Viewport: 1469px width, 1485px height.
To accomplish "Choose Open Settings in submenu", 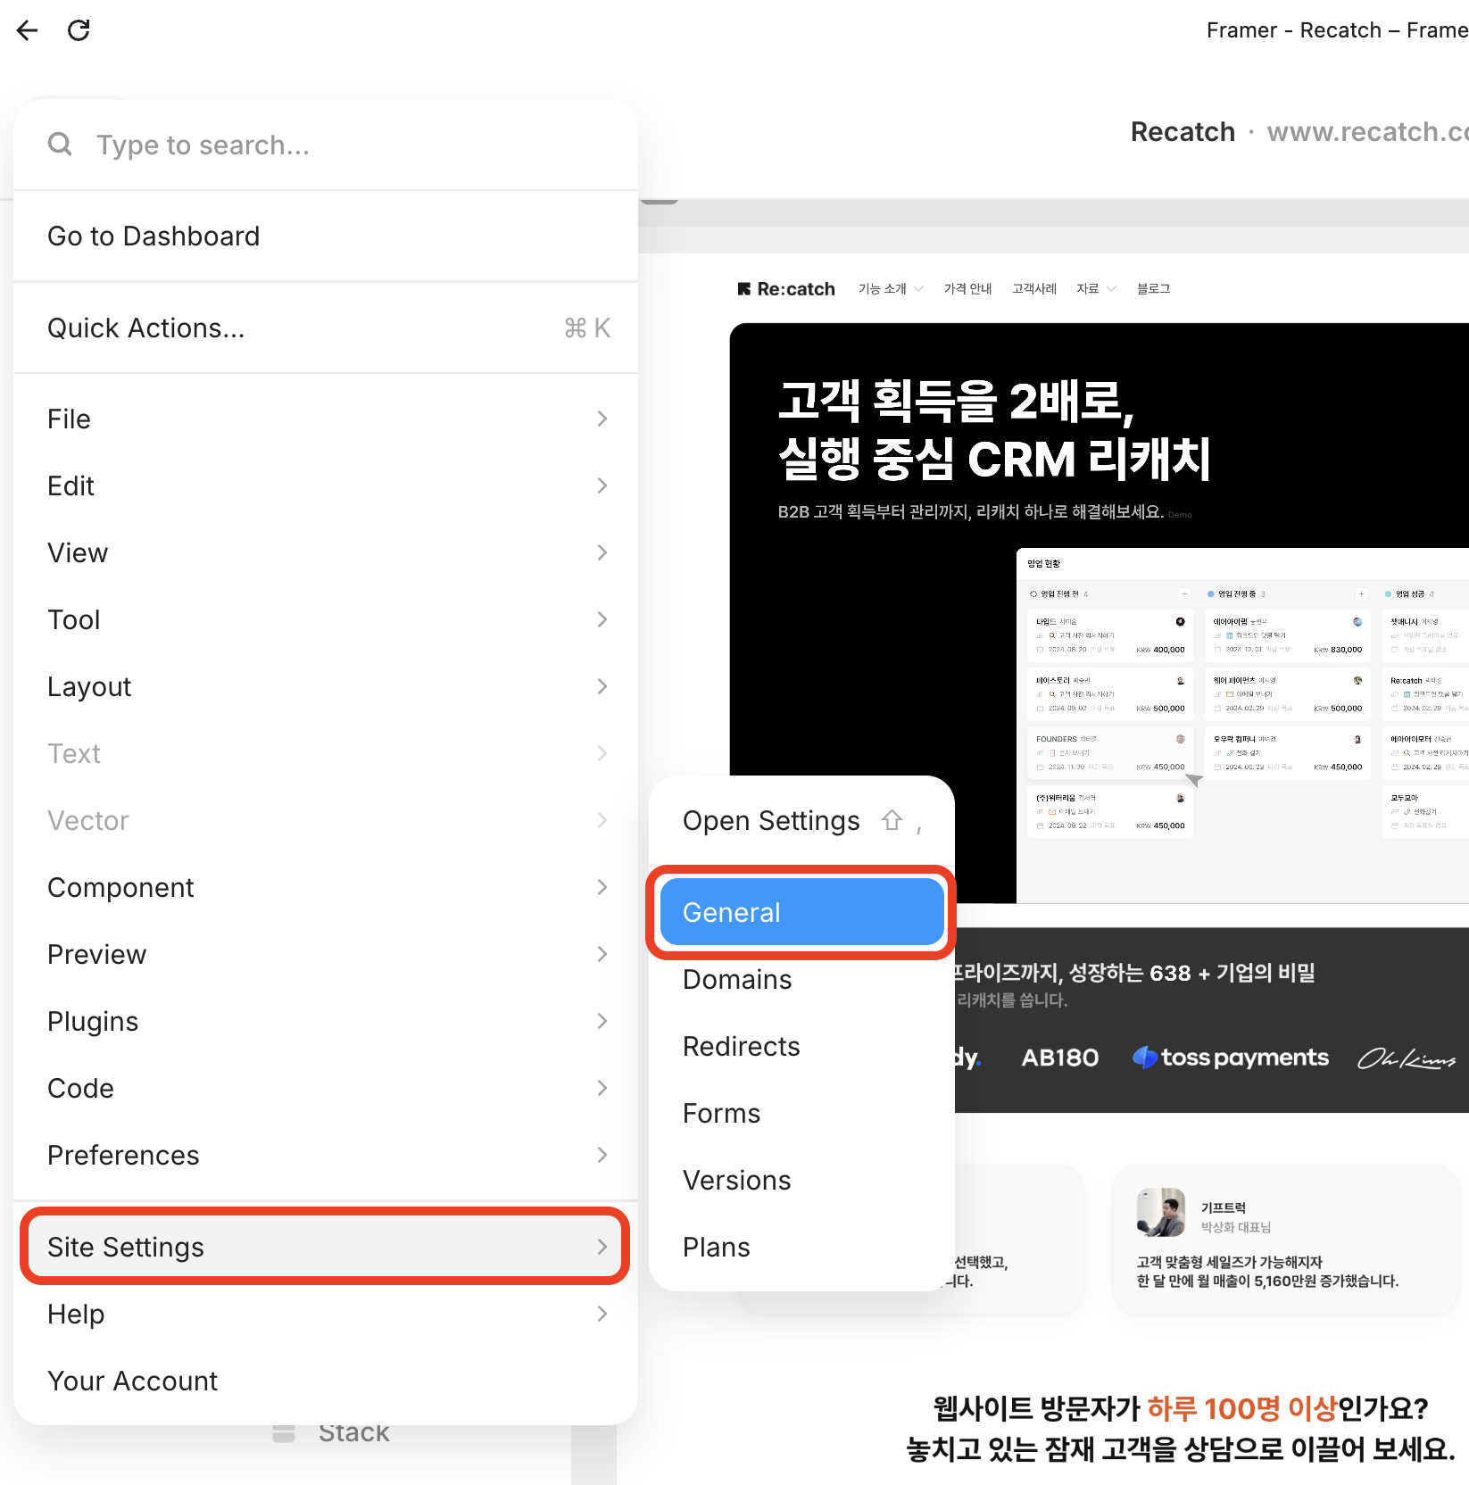I will click(x=801, y=820).
